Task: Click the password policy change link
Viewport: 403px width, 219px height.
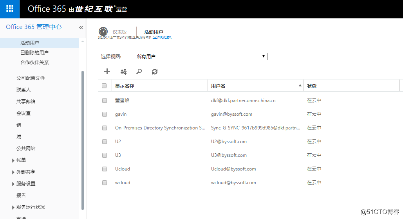Action: coord(162,38)
